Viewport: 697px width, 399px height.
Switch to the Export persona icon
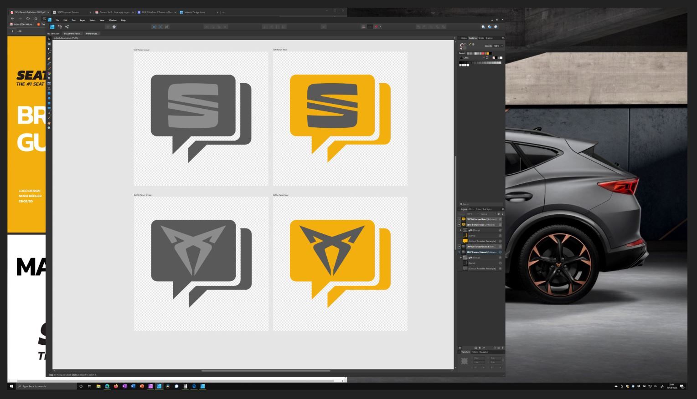pos(67,27)
